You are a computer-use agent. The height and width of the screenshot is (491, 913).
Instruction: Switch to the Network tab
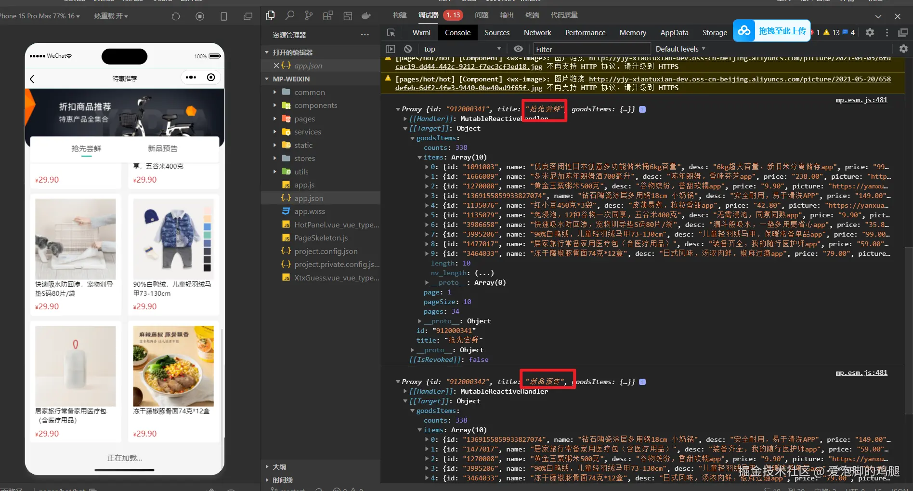point(537,33)
